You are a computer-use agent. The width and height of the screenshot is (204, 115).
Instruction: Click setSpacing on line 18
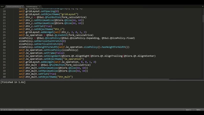tap(48, 11)
